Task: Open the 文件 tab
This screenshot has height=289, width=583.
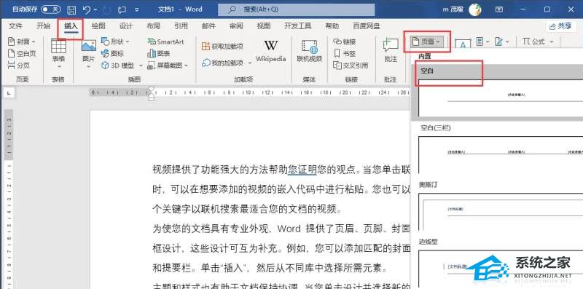Action: [15, 26]
